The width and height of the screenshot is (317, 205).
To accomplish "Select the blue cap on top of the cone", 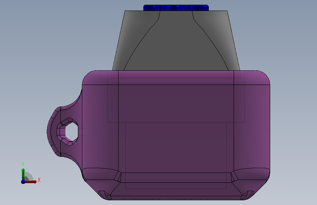I will [x=176, y=8].
